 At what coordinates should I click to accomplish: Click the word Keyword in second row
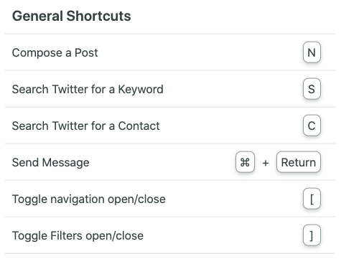coord(141,90)
